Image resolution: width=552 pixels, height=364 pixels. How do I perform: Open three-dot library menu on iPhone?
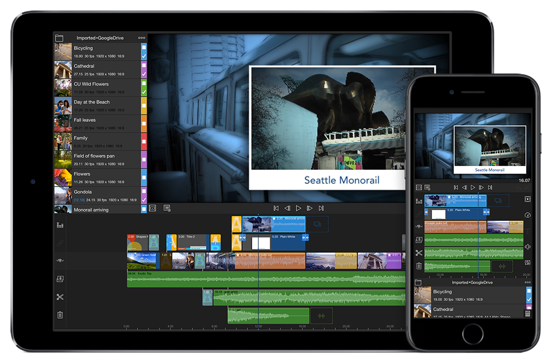coord(527,282)
